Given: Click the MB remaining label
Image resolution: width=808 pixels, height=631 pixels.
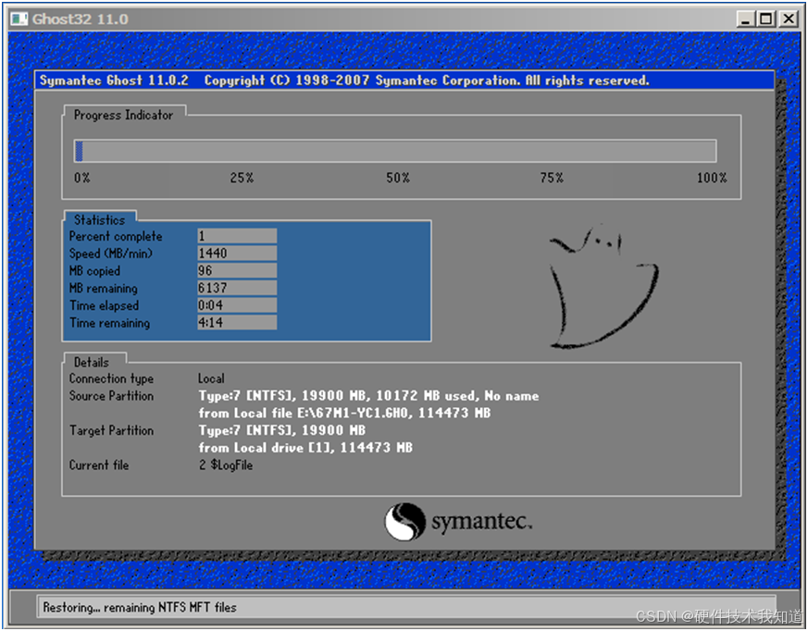Looking at the screenshot, I should pos(103,289).
